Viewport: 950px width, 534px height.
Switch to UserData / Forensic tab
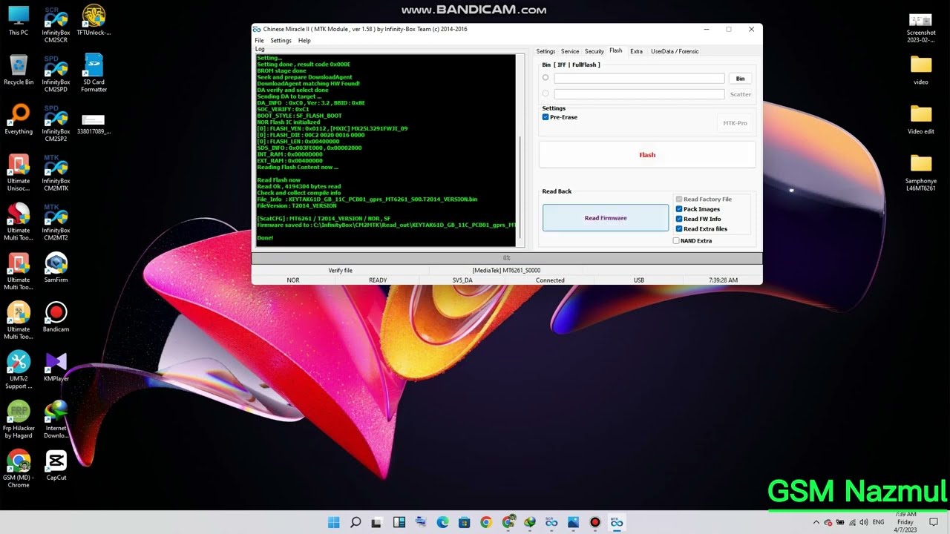(675, 51)
